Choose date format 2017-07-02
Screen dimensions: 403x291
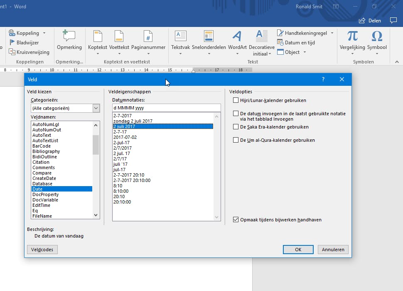coord(125,137)
